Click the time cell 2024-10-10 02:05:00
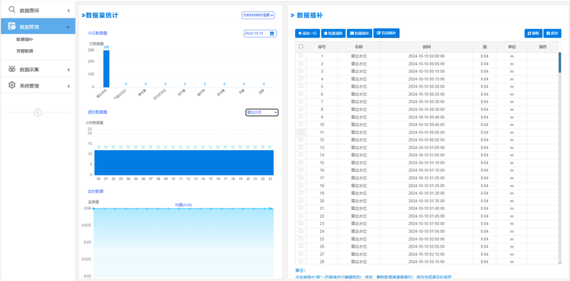Screen dimensions: 570x281 (426, 247)
